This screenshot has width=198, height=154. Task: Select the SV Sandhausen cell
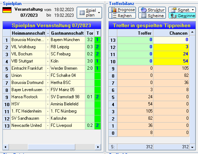tap(28, 119)
